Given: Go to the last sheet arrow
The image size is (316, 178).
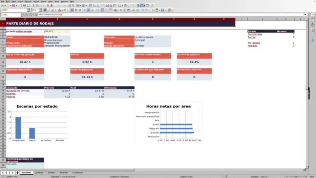Looking at the screenshot, I should tap(13, 173).
